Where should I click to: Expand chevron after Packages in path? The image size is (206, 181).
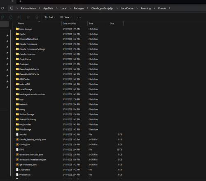pos(88,8)
